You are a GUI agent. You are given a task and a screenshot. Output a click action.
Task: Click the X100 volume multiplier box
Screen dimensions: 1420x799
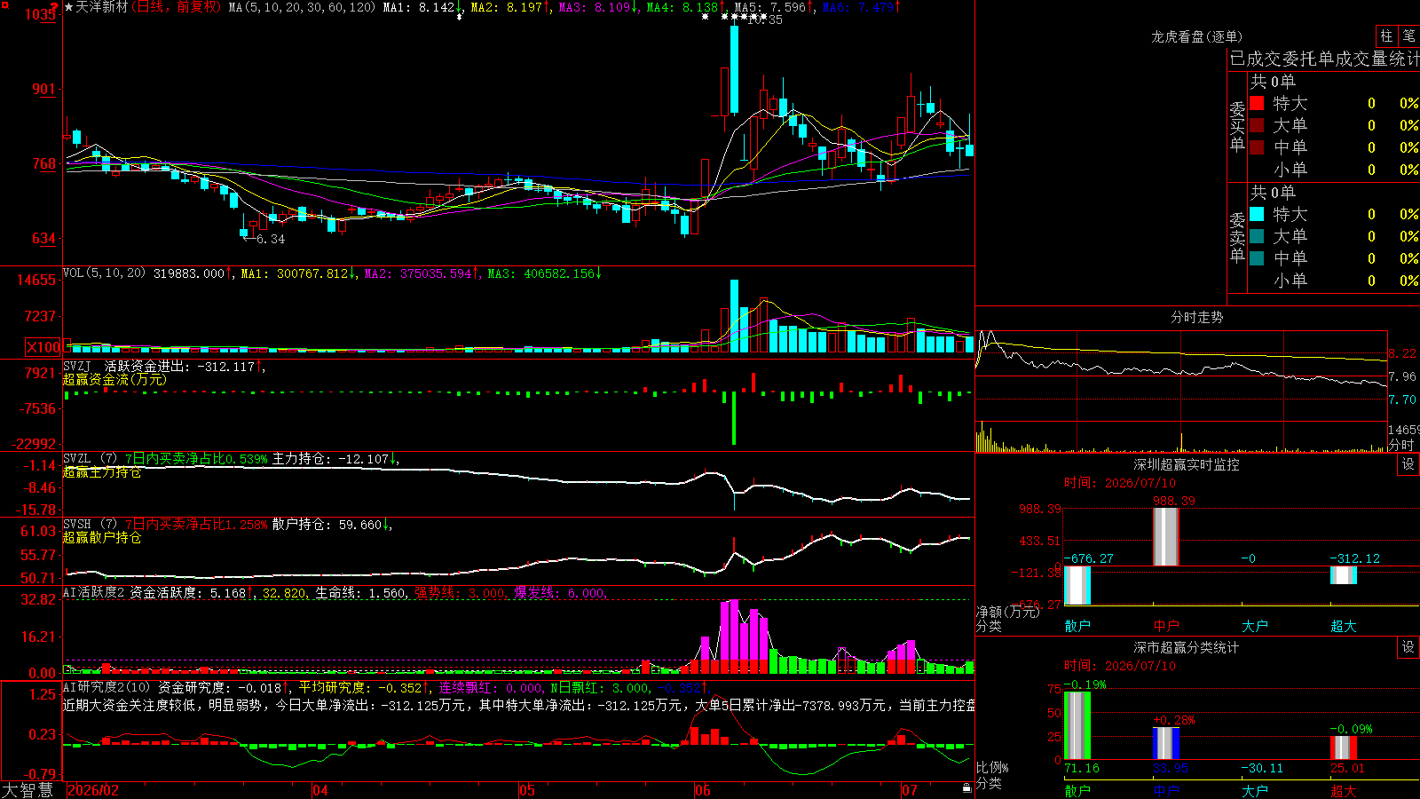point(43,347)
